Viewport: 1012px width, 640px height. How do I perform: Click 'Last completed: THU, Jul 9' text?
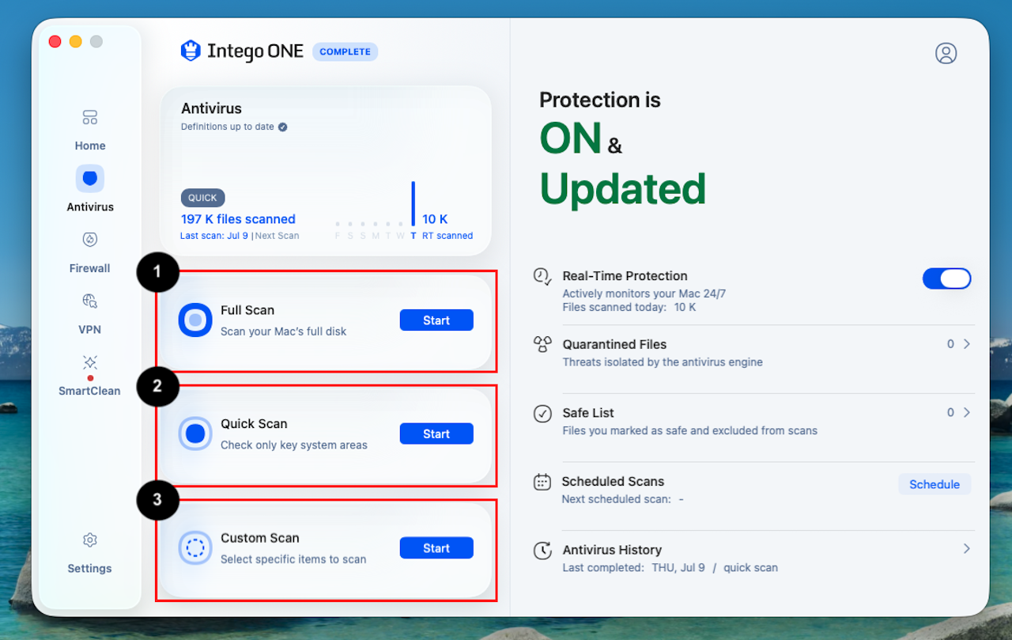(x=633, y=567)
